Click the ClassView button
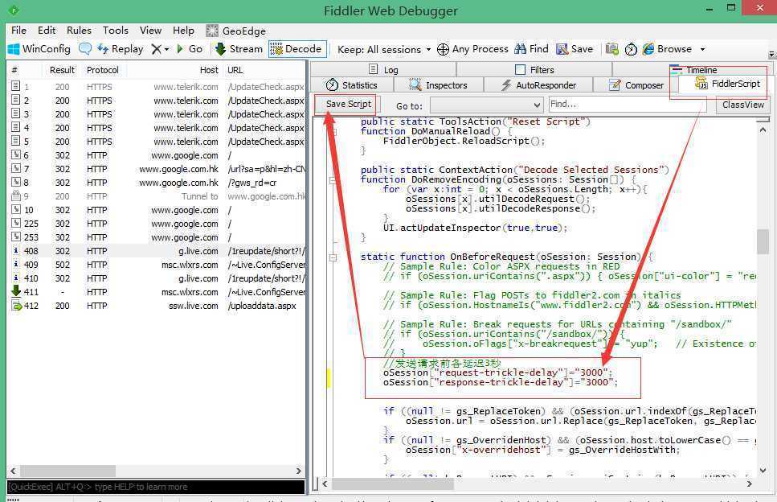 tap(742, 105)
